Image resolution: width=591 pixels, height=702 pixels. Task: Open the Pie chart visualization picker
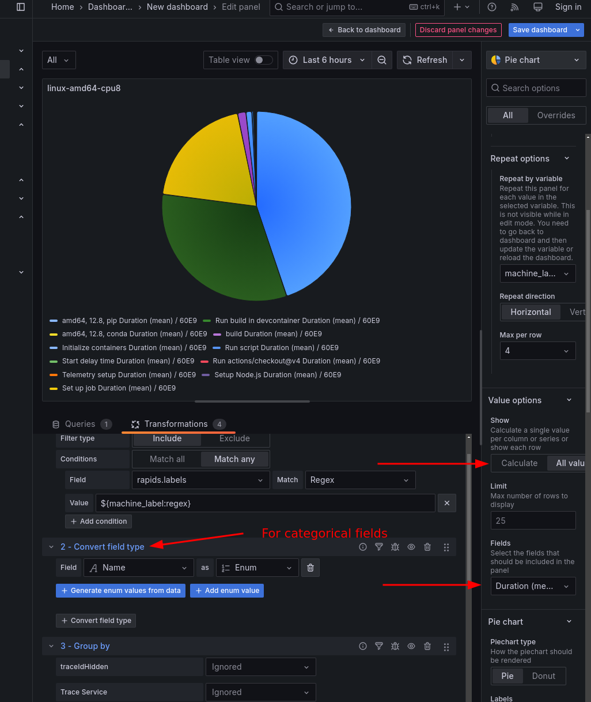tap(536, 60)
